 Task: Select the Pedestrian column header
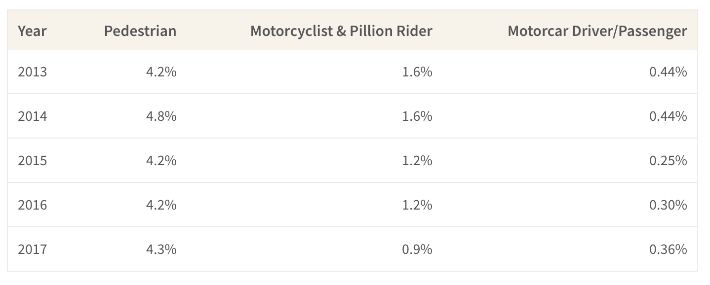pos(140,31)
